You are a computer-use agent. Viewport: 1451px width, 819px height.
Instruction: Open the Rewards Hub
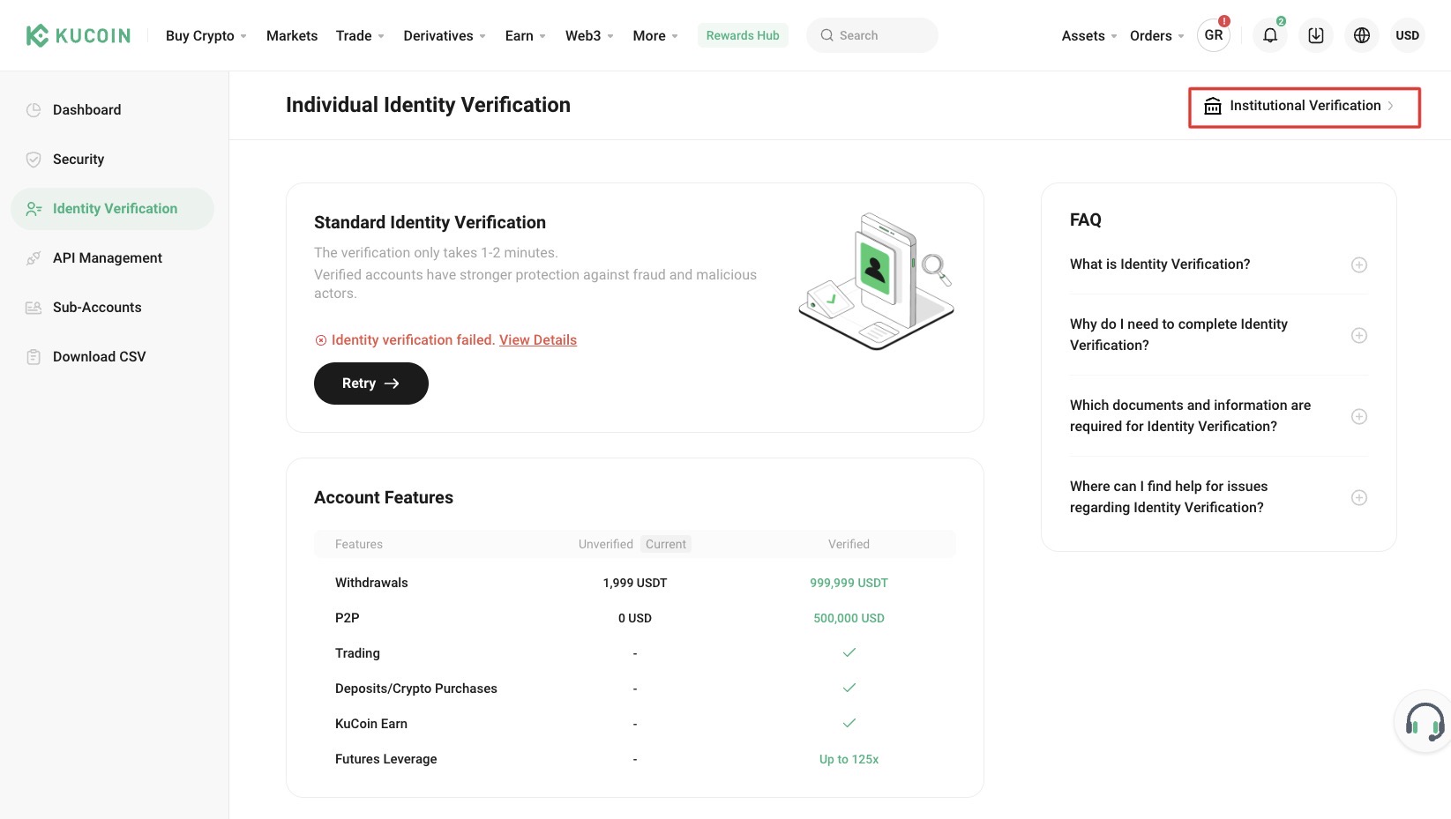(x=742, y=35)
